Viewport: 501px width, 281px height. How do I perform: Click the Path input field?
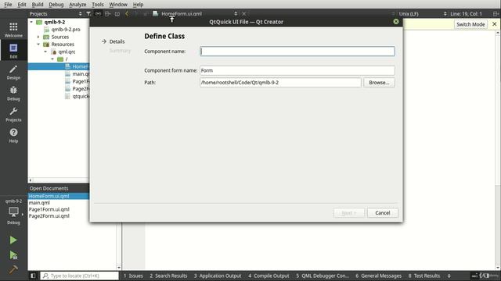[x=280, y=83]
